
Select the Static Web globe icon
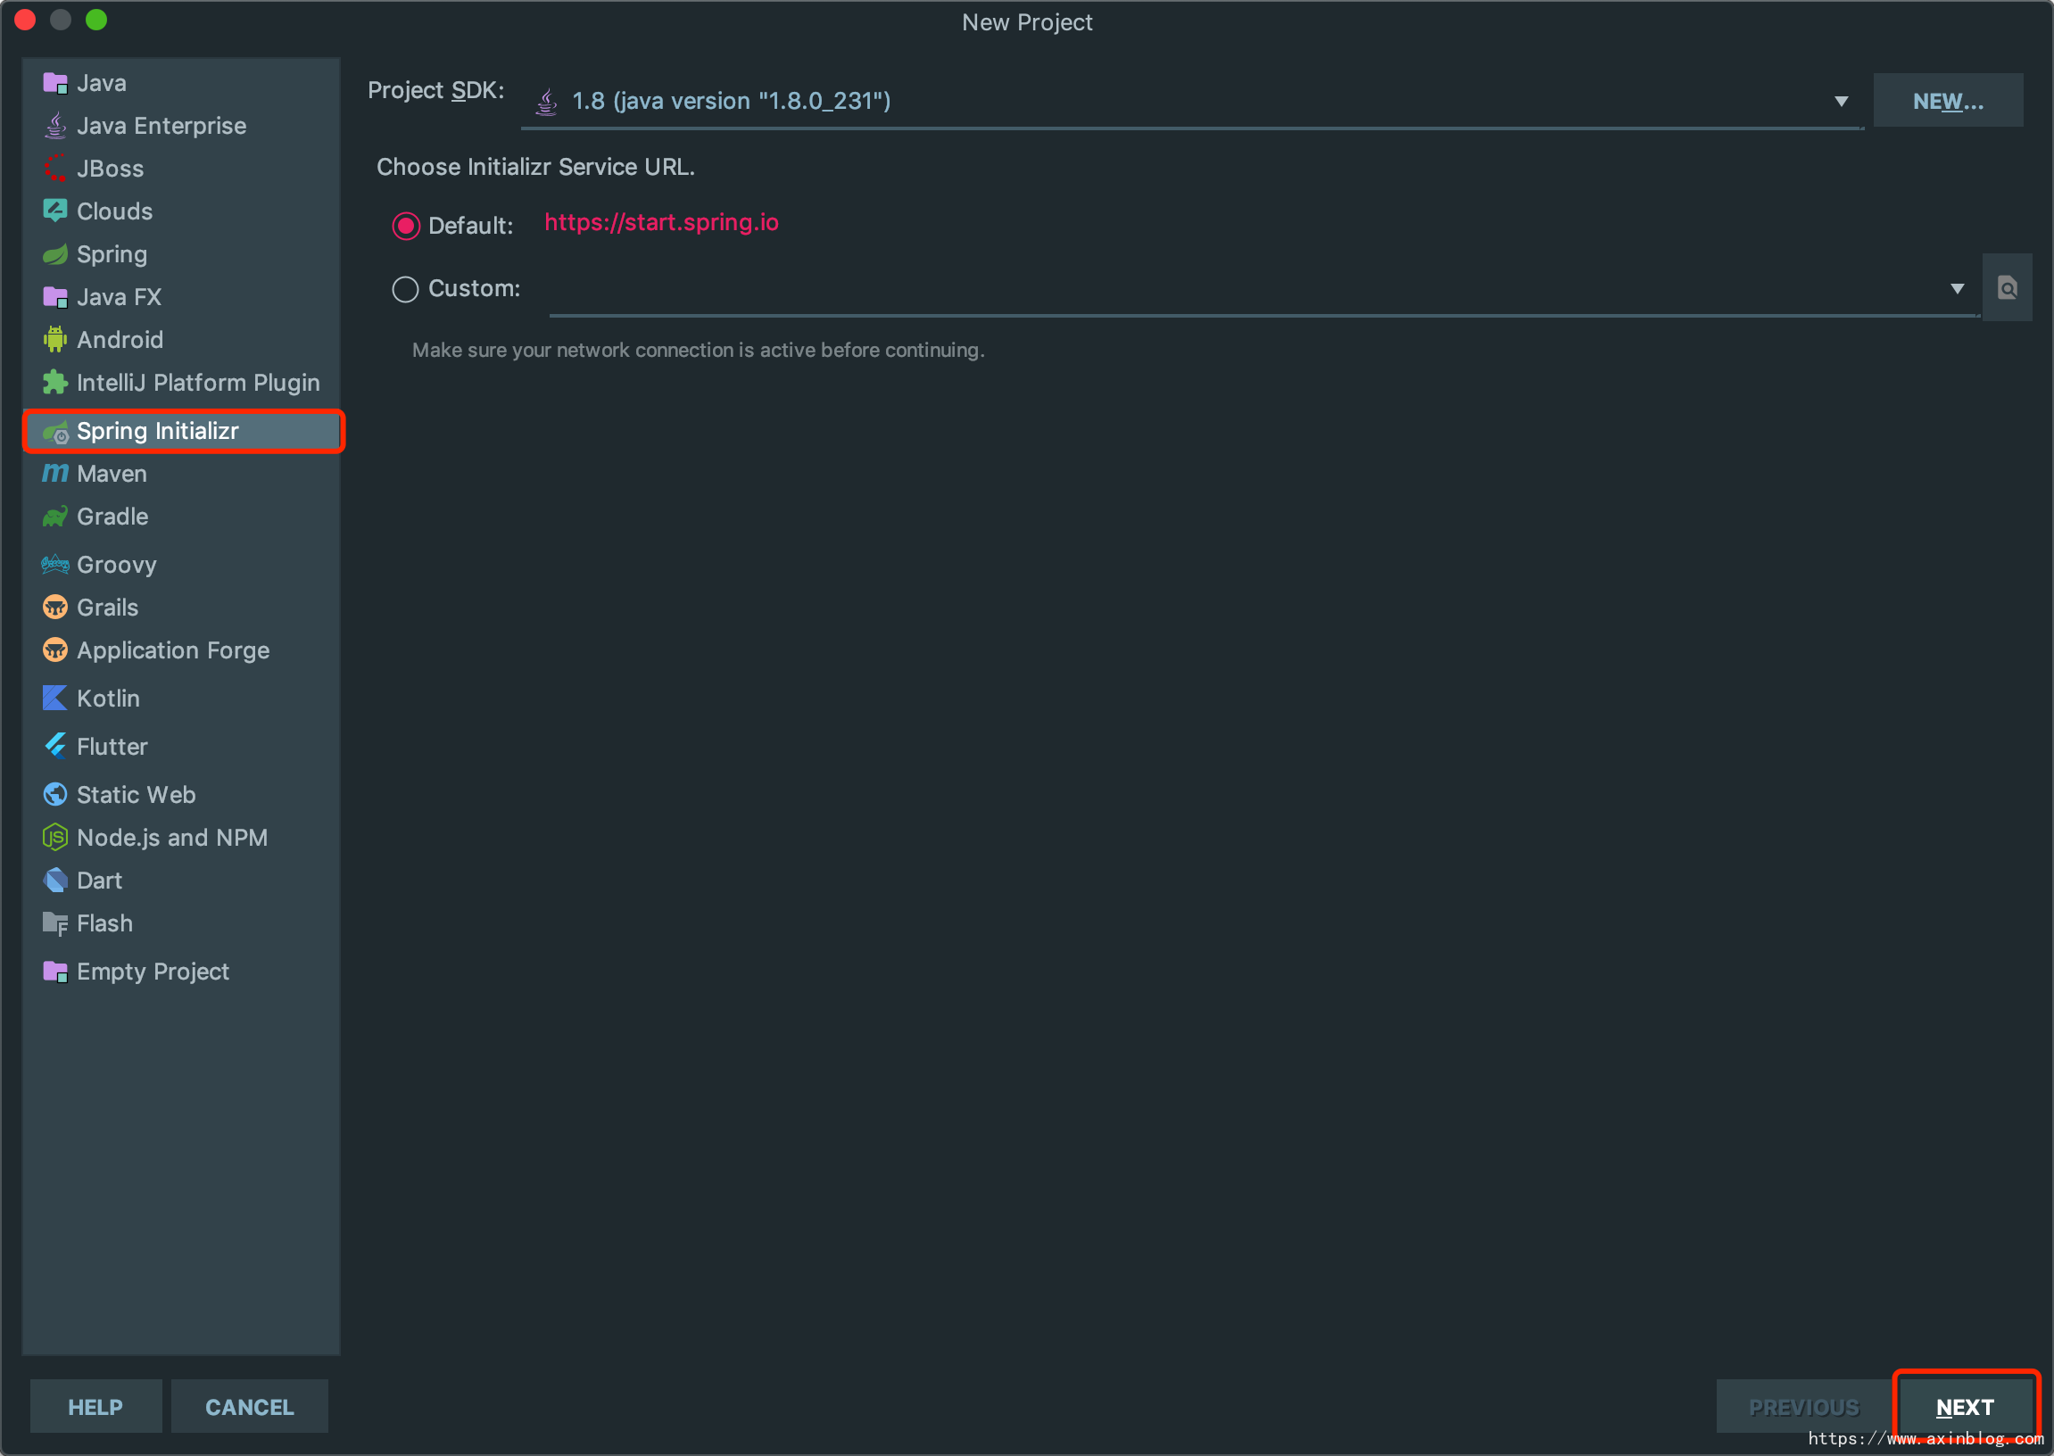click(54, 794)
